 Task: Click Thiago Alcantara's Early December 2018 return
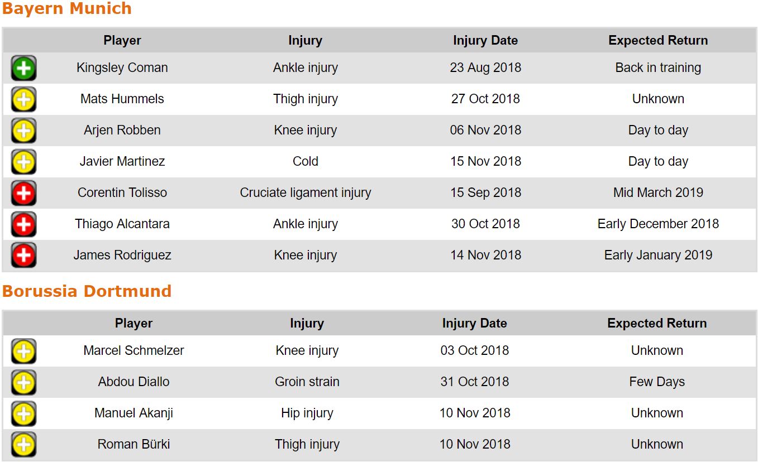[658, 224]
